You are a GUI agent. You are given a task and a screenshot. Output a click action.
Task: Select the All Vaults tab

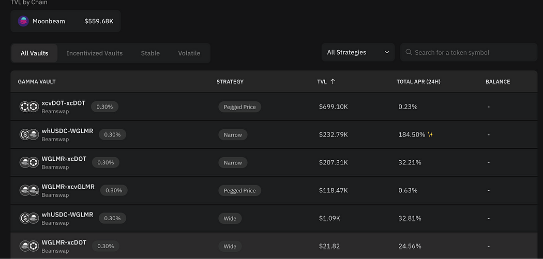[35, 53]
